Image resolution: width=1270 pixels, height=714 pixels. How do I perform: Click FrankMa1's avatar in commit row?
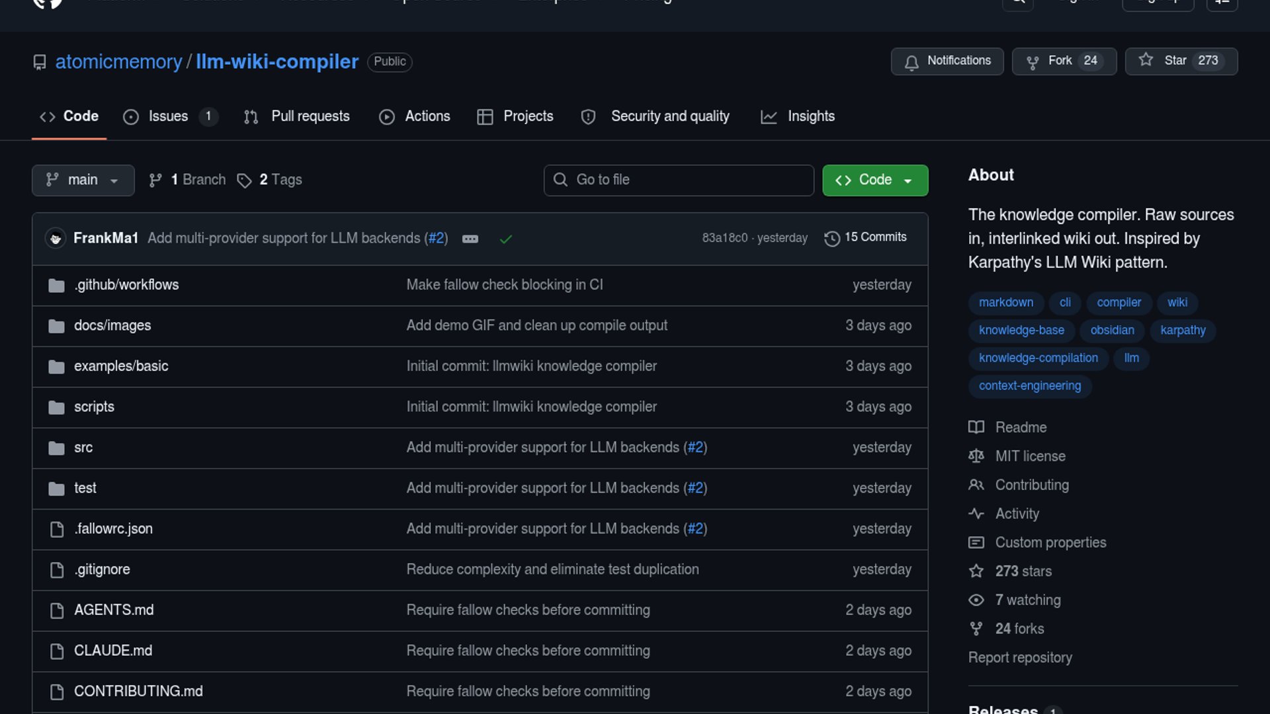click(56, 238)
